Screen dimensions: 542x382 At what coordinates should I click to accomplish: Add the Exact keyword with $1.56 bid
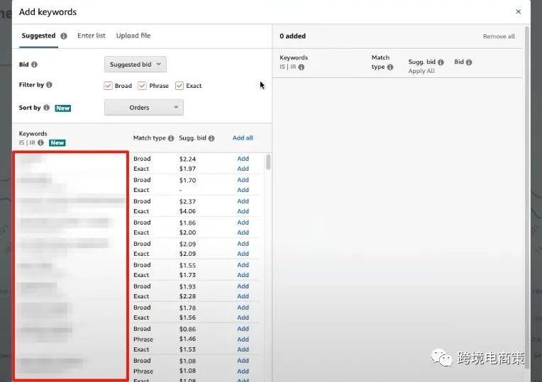point(243,318)
